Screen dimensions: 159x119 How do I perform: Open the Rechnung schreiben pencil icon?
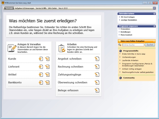pos(97,67)
